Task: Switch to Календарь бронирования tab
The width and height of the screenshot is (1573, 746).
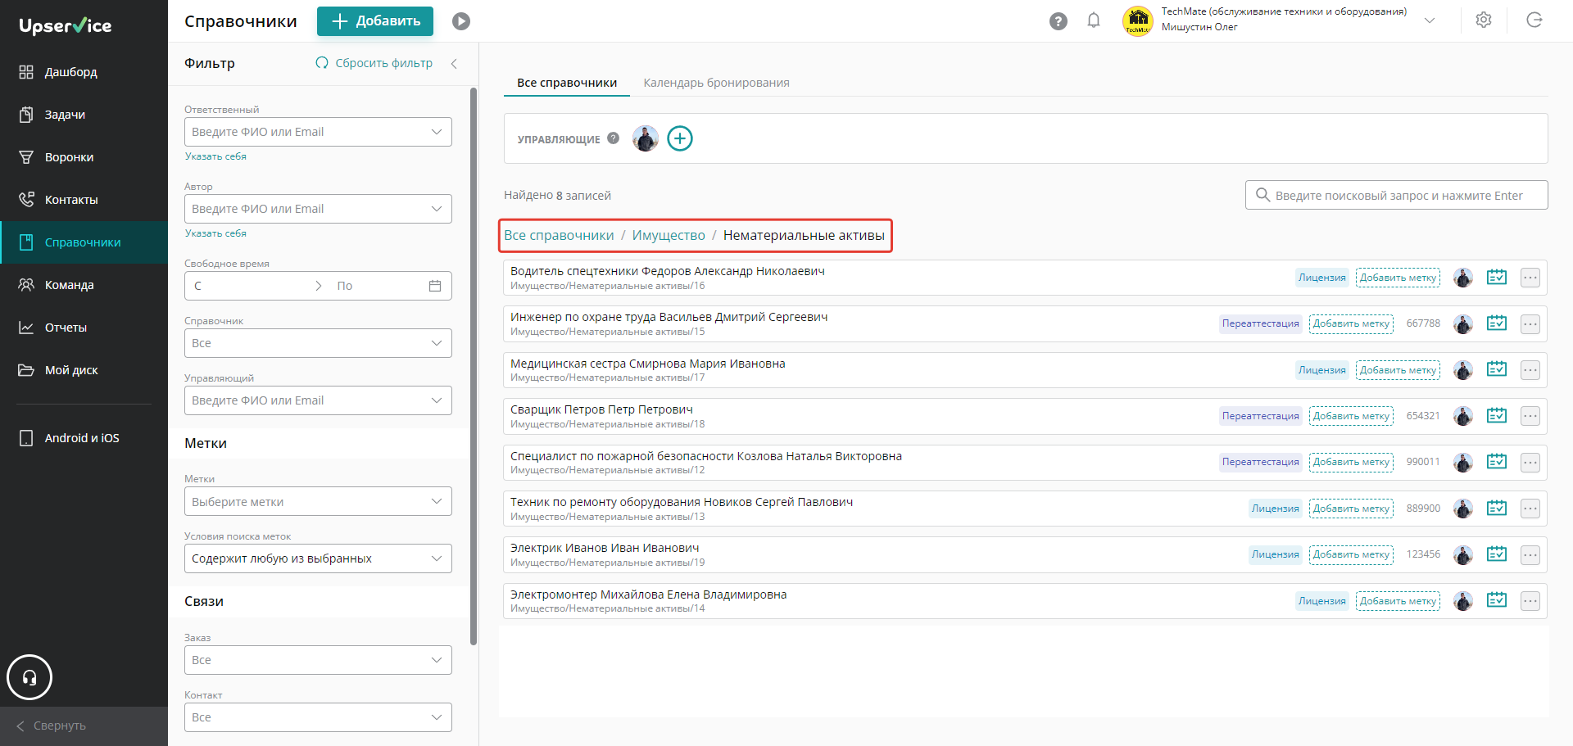Action: [716, 83]
